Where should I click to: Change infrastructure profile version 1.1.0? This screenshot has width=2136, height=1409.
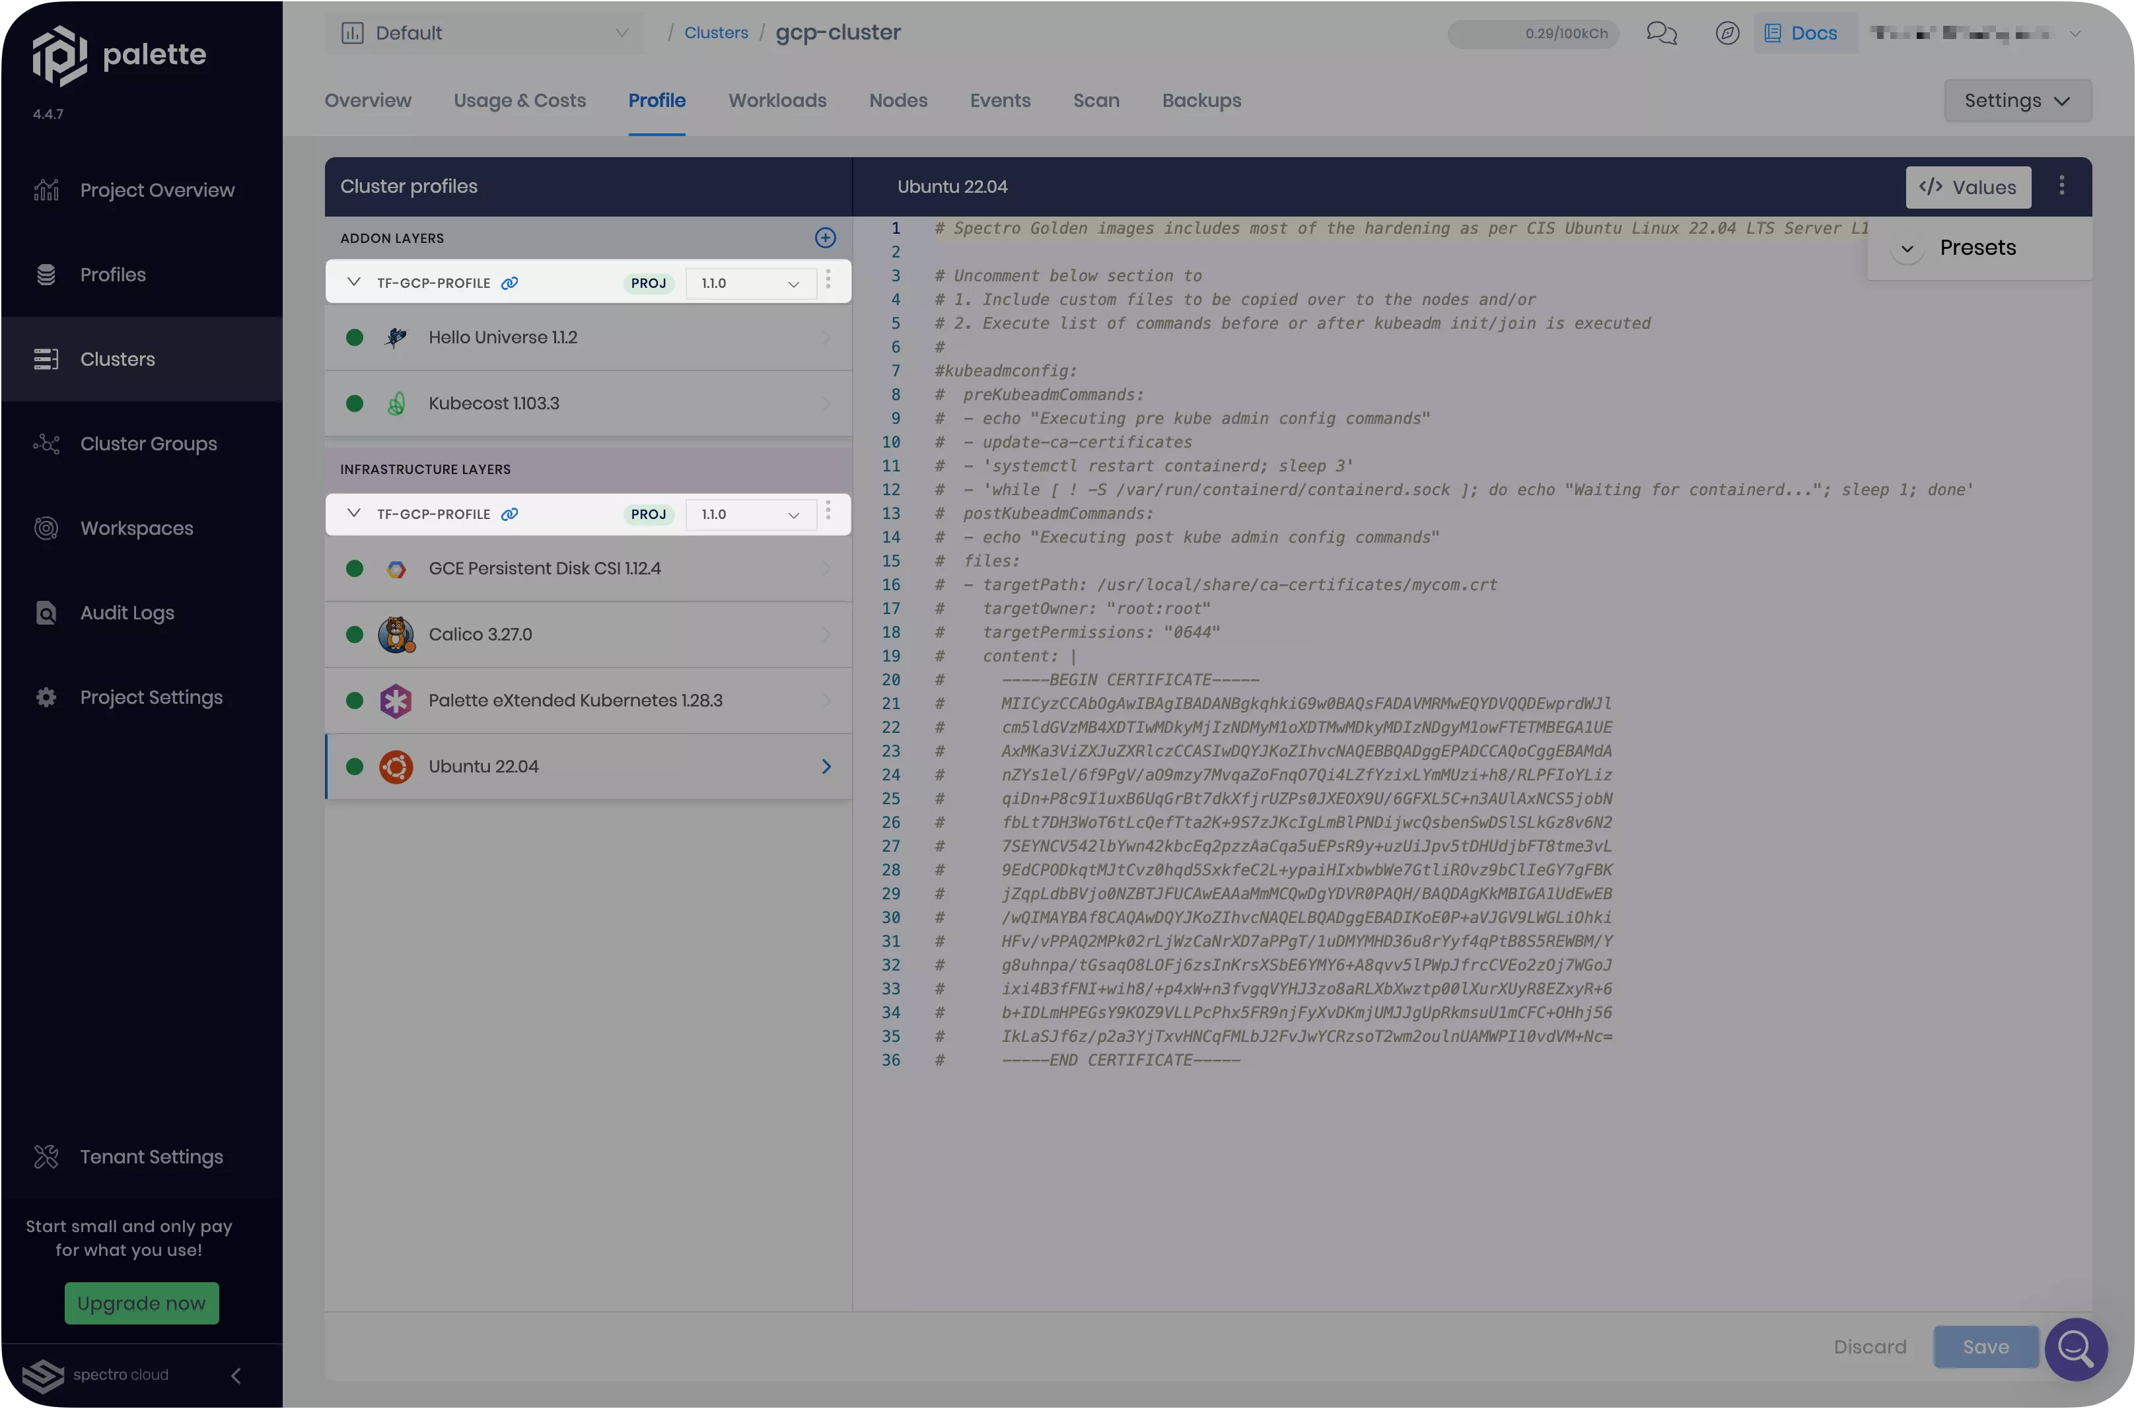(x=750, y=514)
